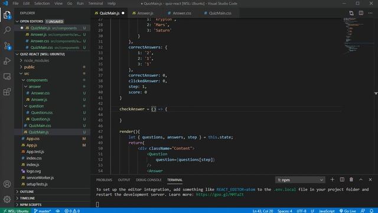378x213 pixels.
Task: Switch to the Problems panel tab
Action: tap(104, 180)
